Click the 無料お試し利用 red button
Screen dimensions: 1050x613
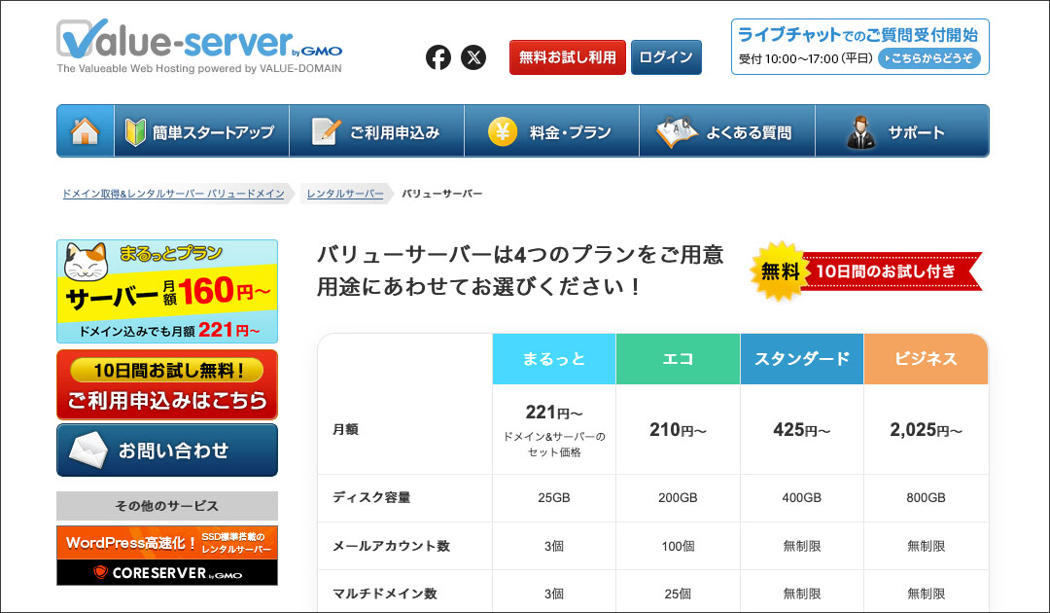(567, 57)
